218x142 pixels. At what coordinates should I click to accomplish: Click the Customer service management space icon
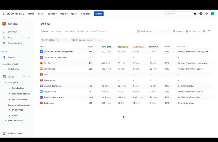[41, 52]
